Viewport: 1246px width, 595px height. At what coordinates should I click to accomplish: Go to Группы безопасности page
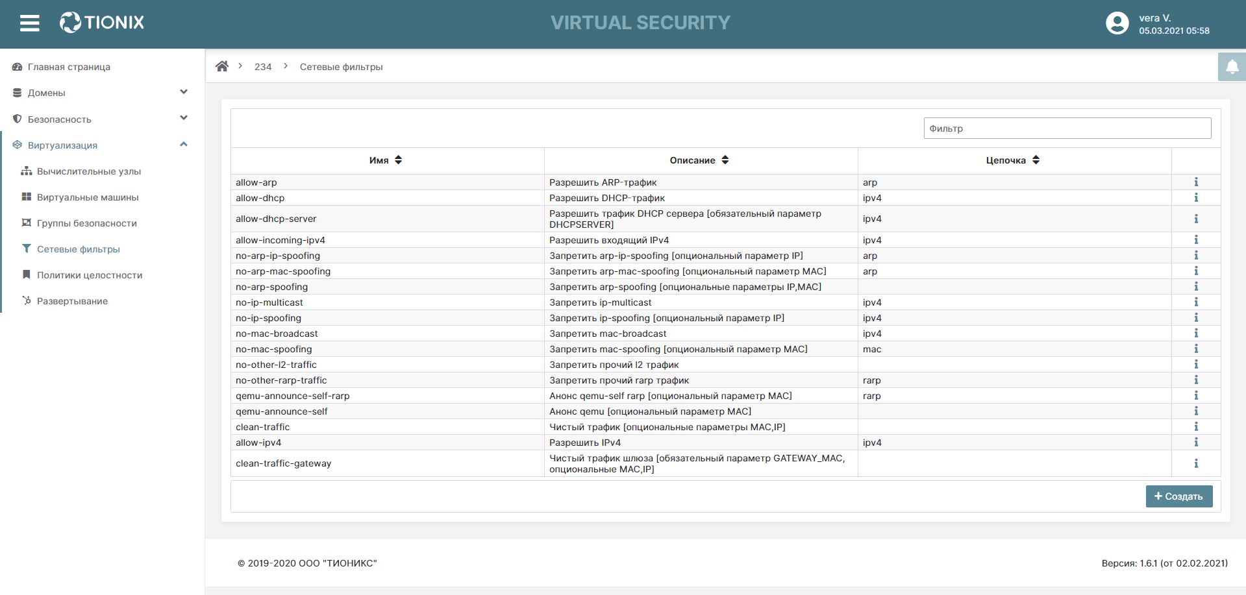(x=86, y=223)
